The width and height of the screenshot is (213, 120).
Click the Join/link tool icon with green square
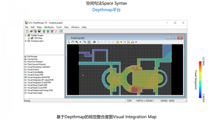coord(133,42)
